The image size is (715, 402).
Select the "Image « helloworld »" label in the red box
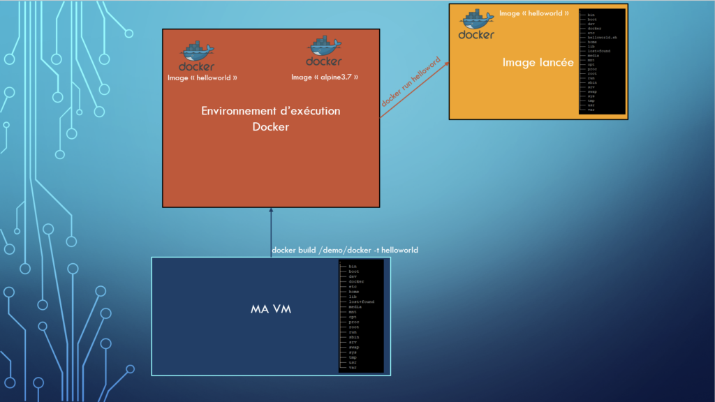click(202, 78)
